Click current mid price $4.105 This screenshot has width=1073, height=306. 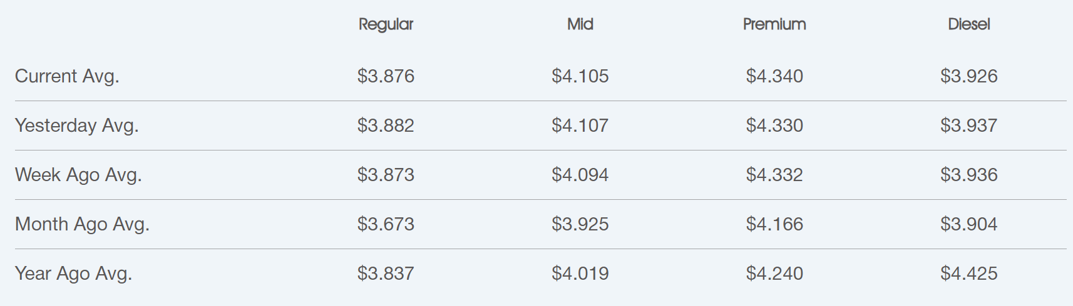[580, 76]
